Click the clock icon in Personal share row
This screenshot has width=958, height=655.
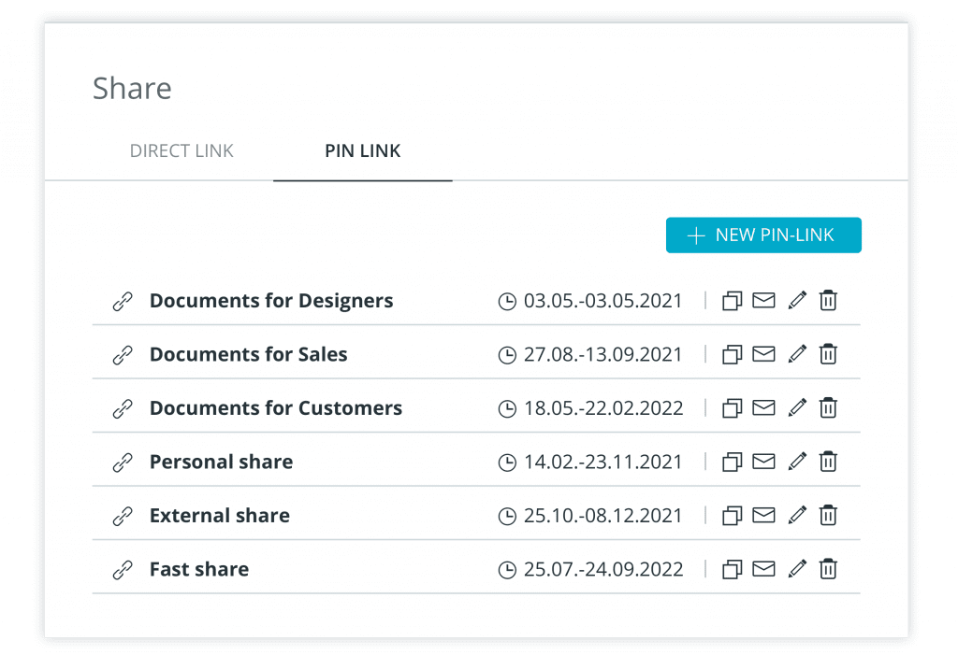point(507,463)
